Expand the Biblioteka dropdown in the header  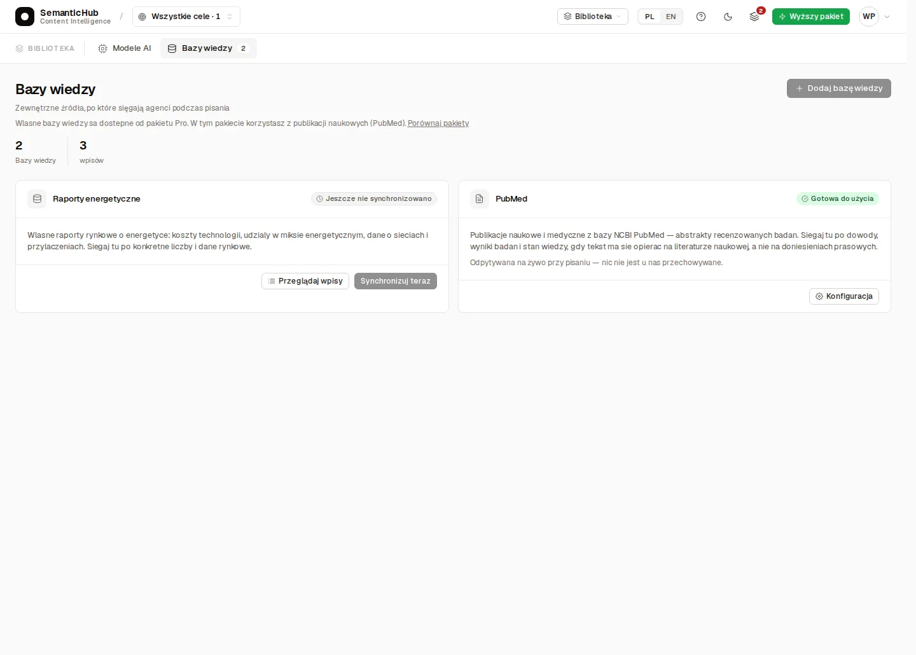pos(593,17)
